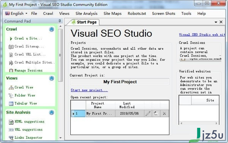Open HTML suggestions
Screen dimensions: 228x143
click(29, 122)
